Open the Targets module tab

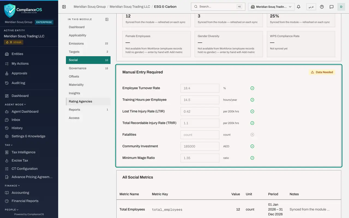pyautogui.click(x=88, y=52)
